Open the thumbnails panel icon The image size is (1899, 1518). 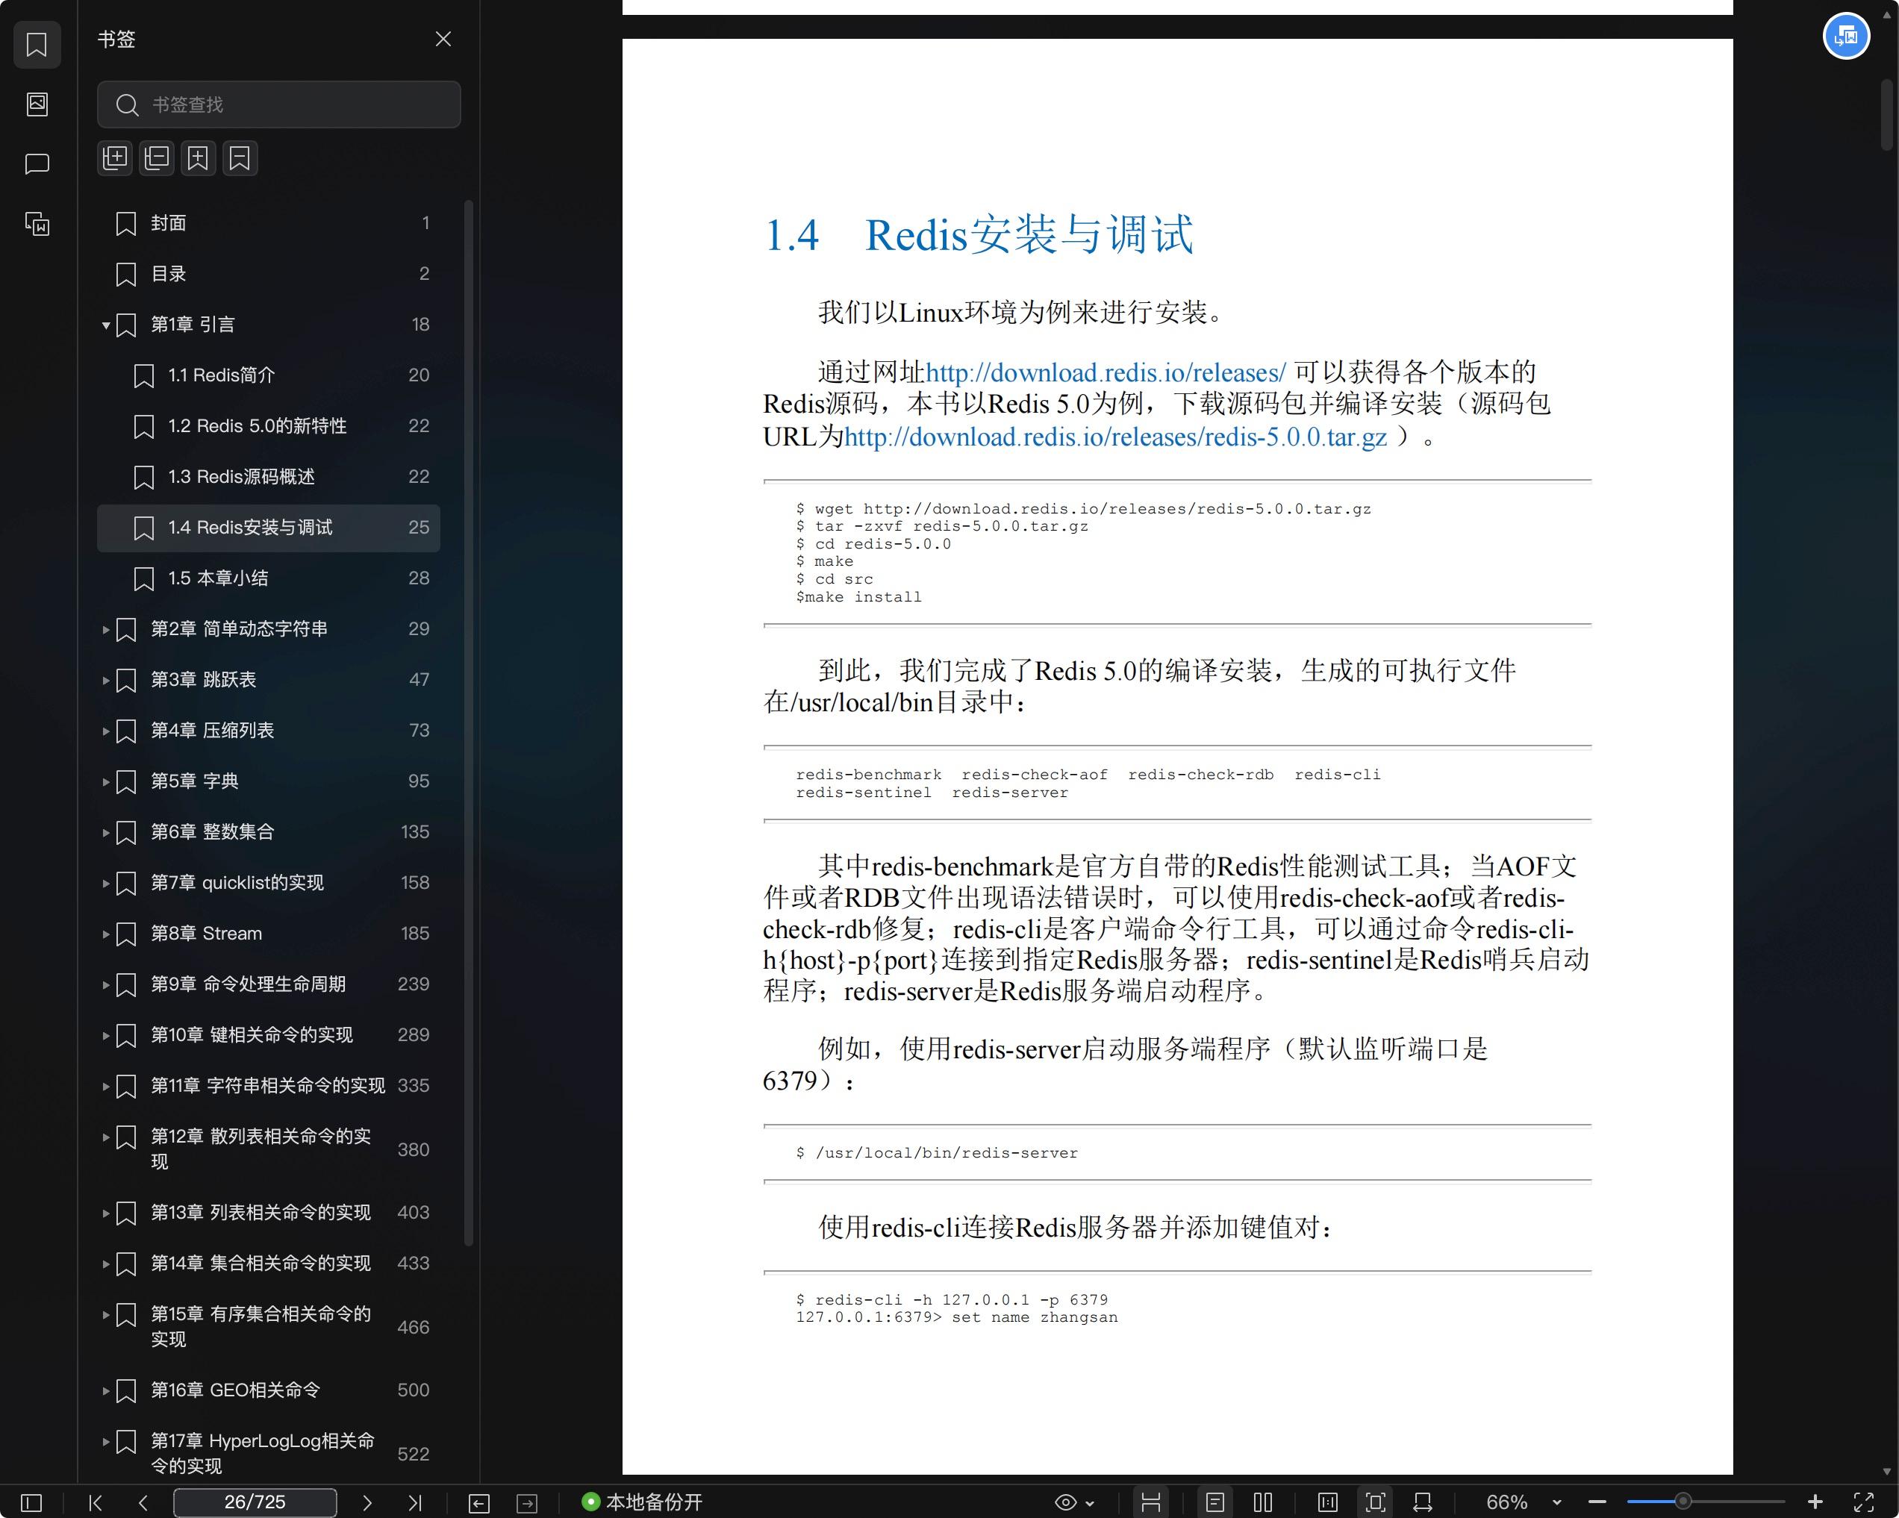pyautogui.click(x=37, y=104)
